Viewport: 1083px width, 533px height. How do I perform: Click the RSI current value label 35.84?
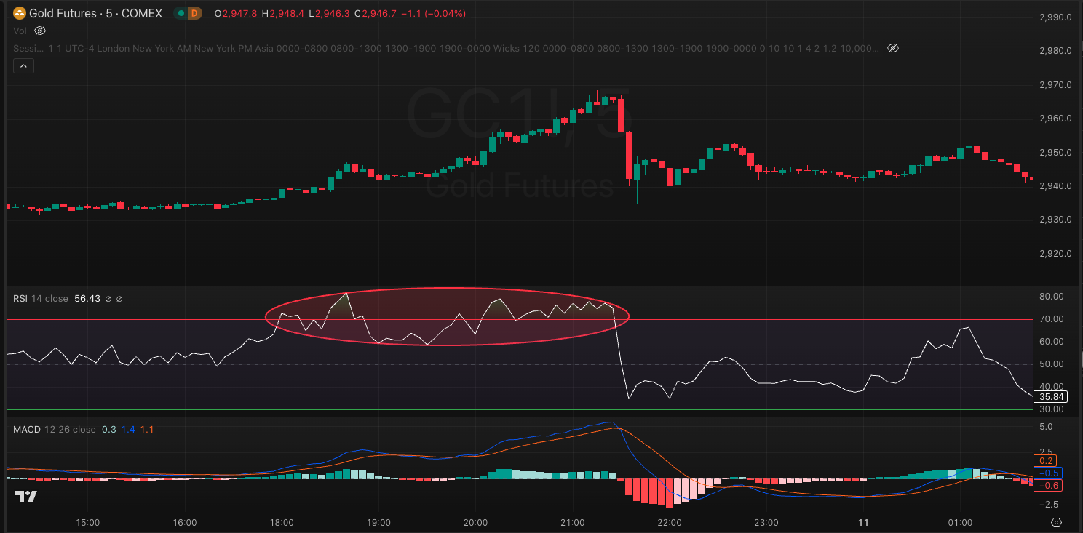click(1052, 397)
